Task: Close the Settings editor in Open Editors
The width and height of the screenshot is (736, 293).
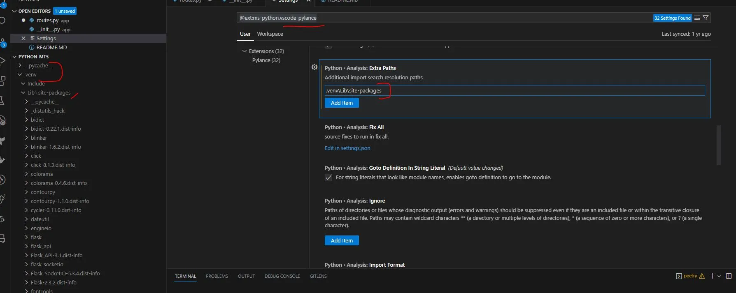Action: 23,38
